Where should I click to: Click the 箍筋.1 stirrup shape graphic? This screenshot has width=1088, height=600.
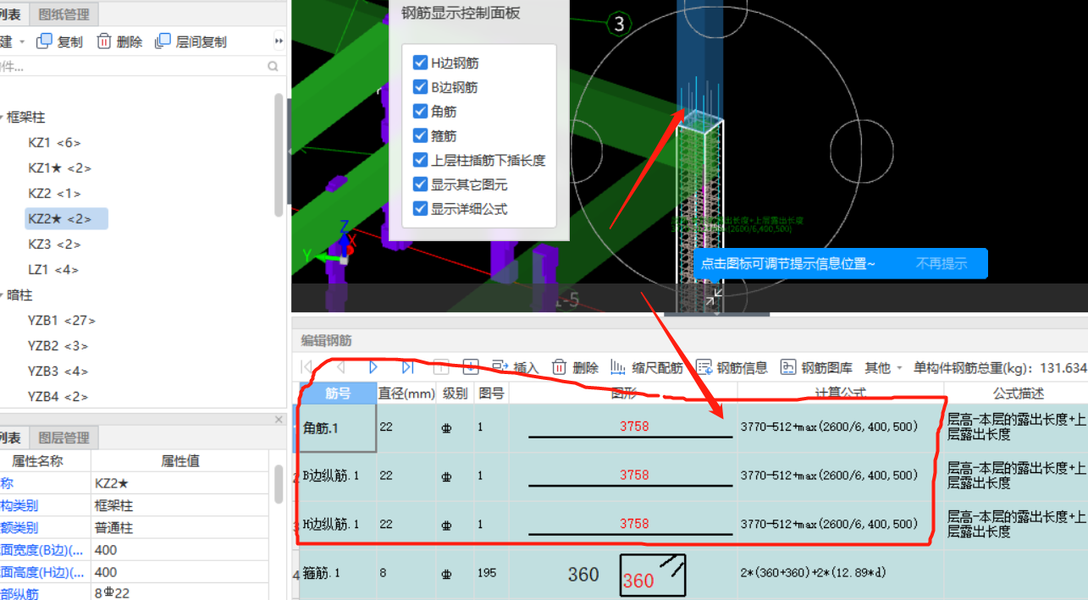[652, 575]
